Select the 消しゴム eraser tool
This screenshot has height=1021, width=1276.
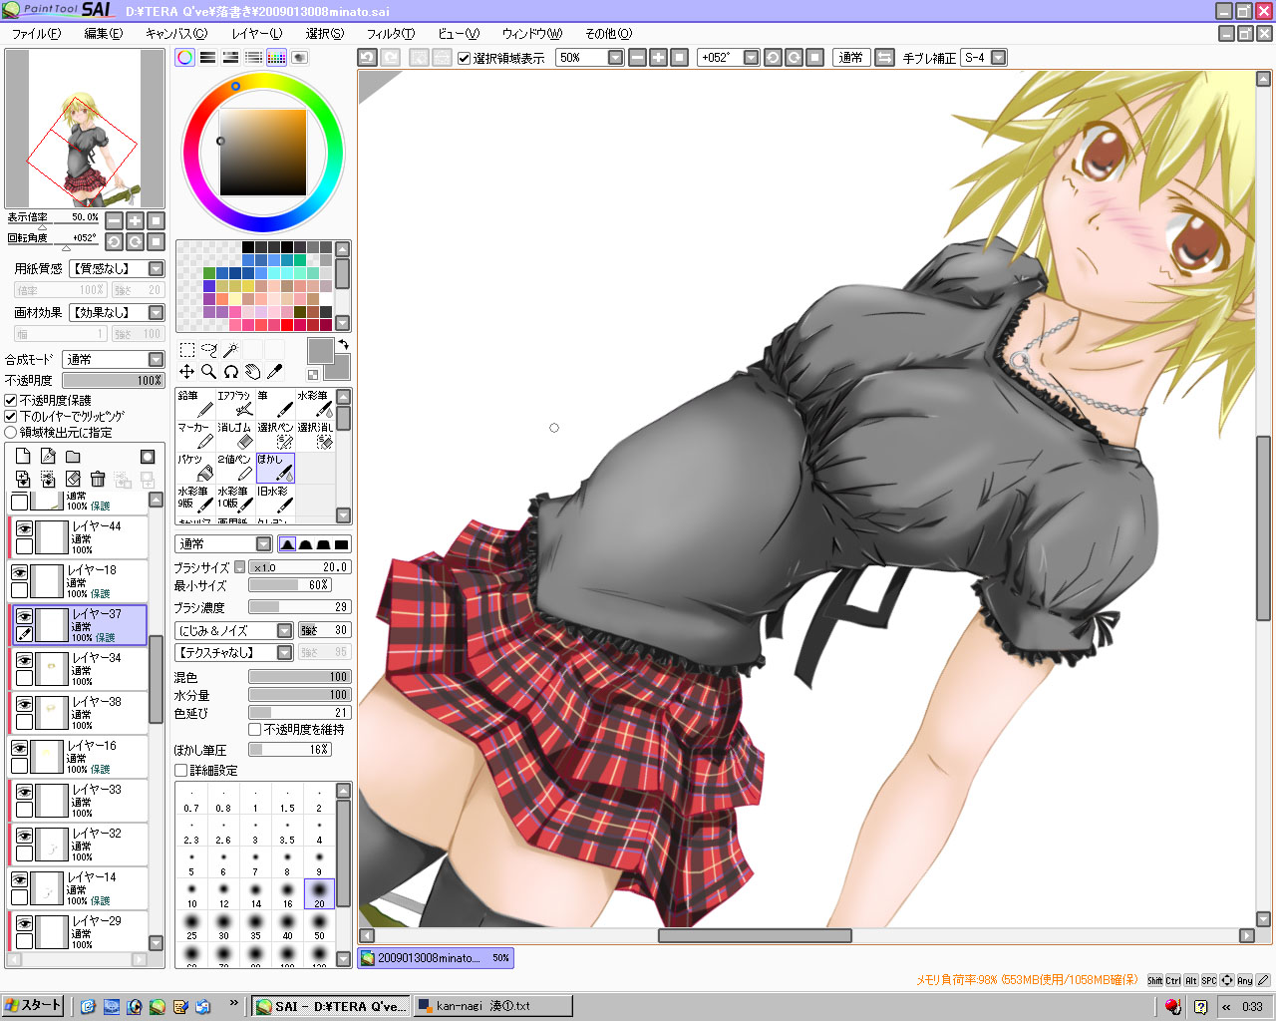[x=235, y=436]
